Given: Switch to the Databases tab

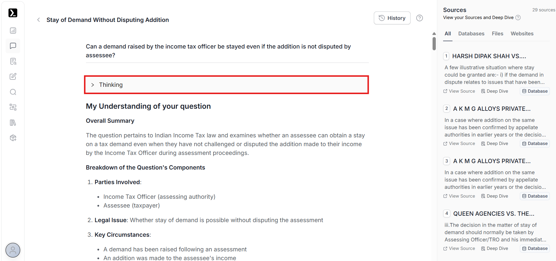Looking at the screenshot, I should 471,34.
